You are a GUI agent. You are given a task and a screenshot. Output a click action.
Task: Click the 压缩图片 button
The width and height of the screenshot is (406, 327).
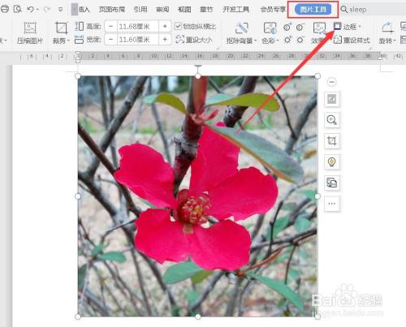click(x=30, y=32)
